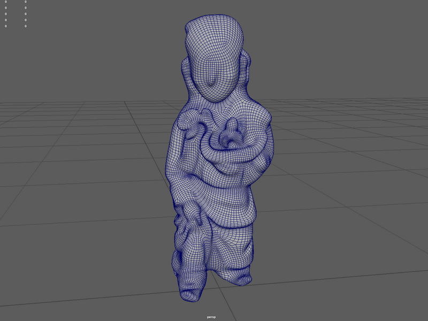The width and height of the screenshot is (428, 321).
Task: Click the "persp" camera label
Action: click(x=211, y=317)
